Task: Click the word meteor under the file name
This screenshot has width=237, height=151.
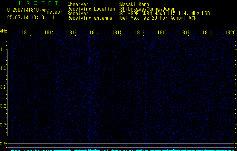Action: point(54,12)
